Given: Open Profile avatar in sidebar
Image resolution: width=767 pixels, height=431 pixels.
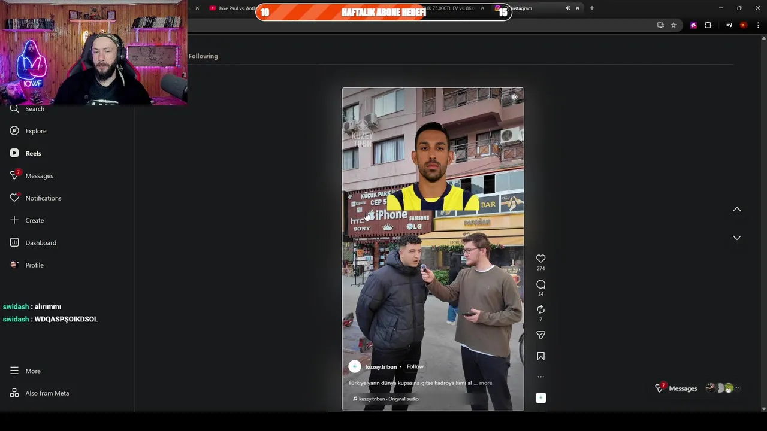Looking at the screenshot, I should (14, 265).
